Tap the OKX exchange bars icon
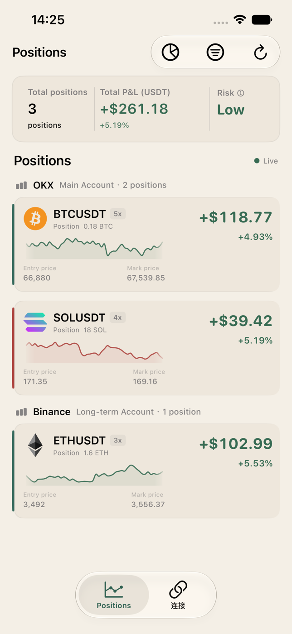Screen dimensions: 292x634 [21, 185]
